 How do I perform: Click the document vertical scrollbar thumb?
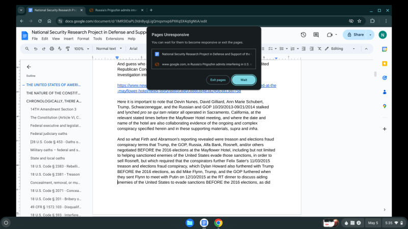(x=375, y=74)
